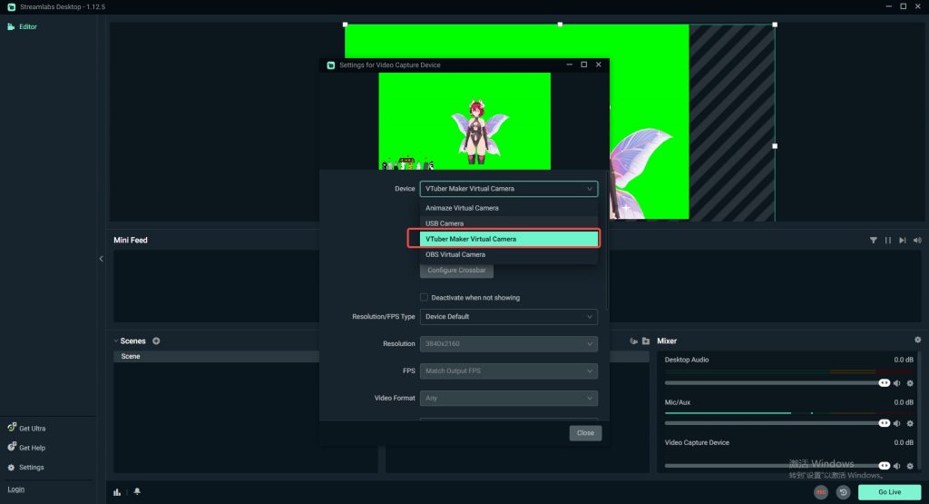Enable Deactivate when not showing checkbox
The image size is (929, 504).
click(x=425, y=297)
